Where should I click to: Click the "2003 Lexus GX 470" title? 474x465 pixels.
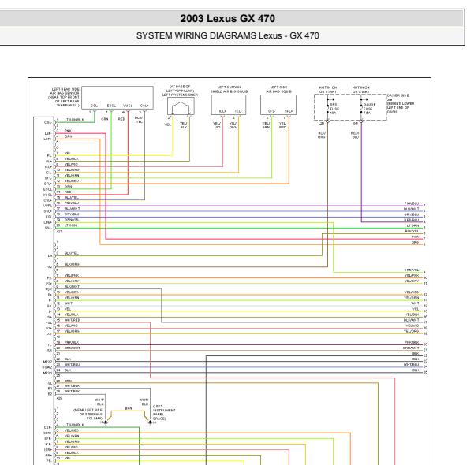228,19
